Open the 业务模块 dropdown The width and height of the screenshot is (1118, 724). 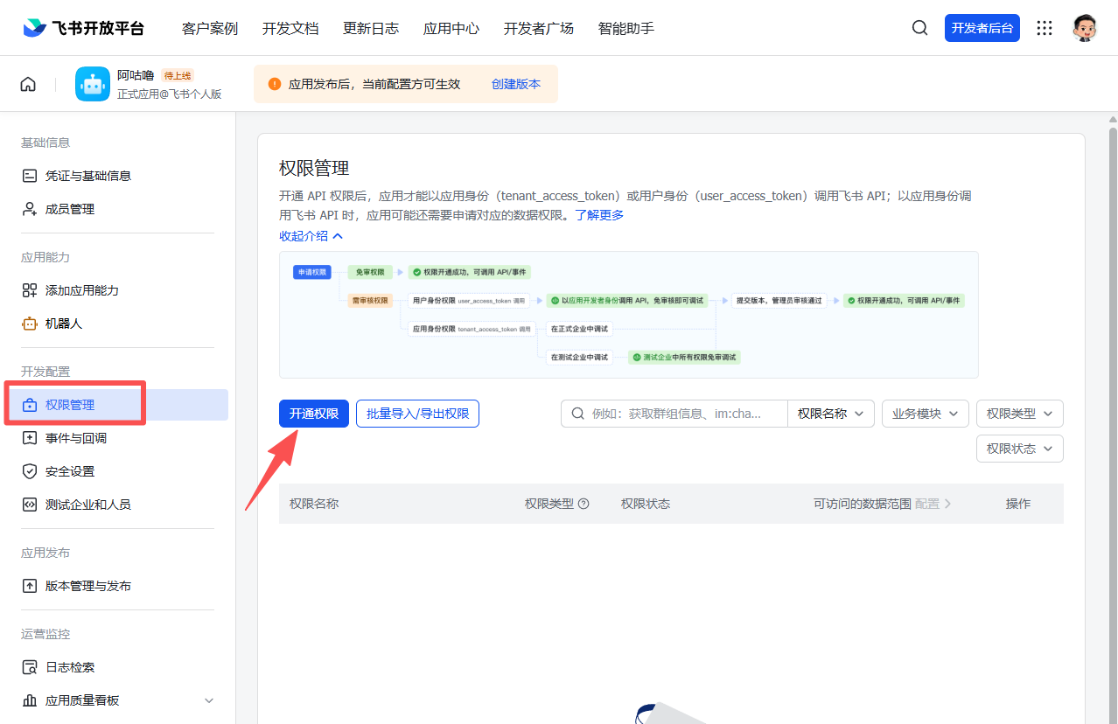925,413
